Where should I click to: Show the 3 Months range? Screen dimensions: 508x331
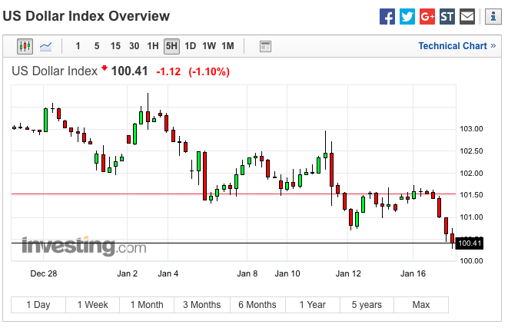click(202, 305)
